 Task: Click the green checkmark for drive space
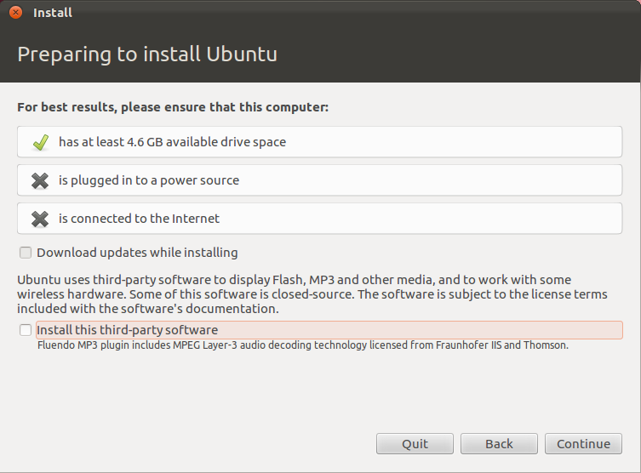(40, 142)
